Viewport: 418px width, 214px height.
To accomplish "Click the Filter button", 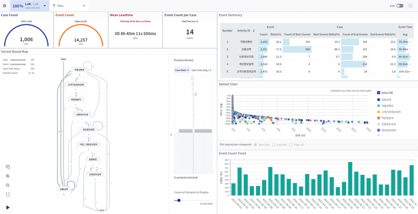I will tap(58, 6).
